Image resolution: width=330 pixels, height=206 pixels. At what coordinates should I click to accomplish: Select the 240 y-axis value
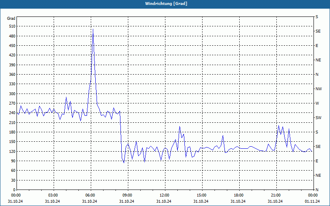tap(12, 112)
